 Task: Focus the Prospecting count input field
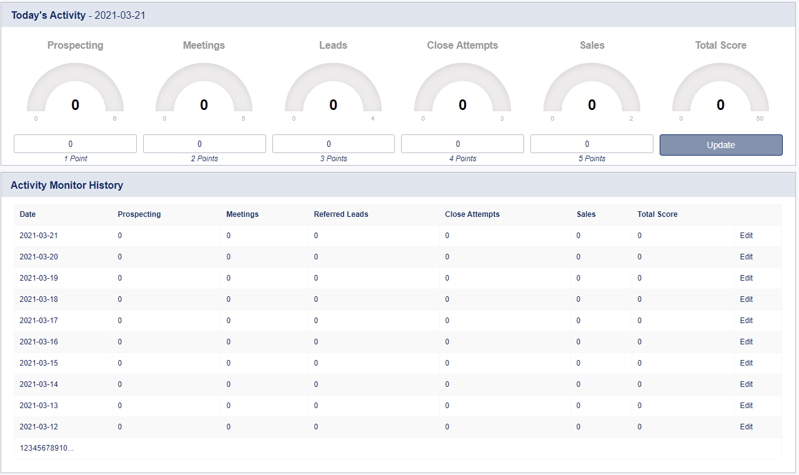75,144
